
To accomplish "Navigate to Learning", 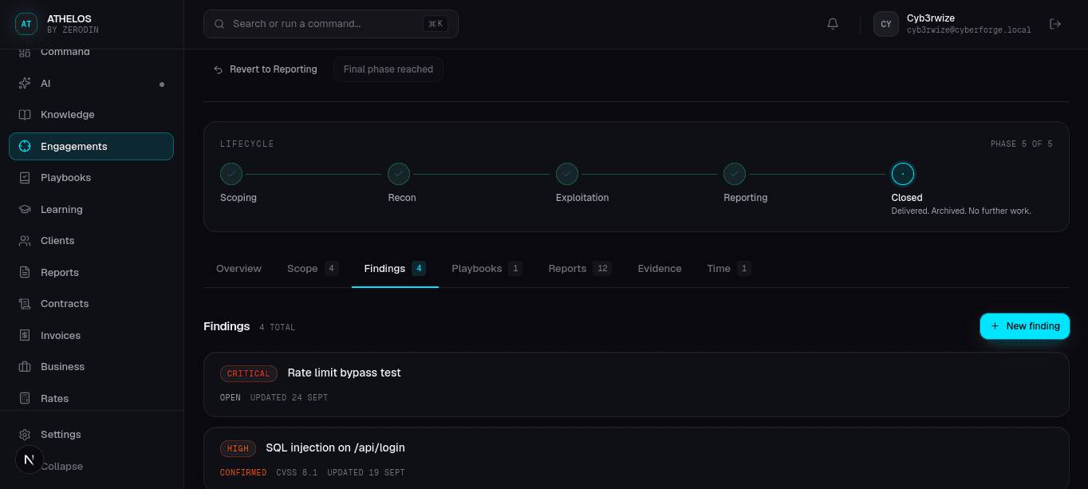I will [x=91, y=209].
